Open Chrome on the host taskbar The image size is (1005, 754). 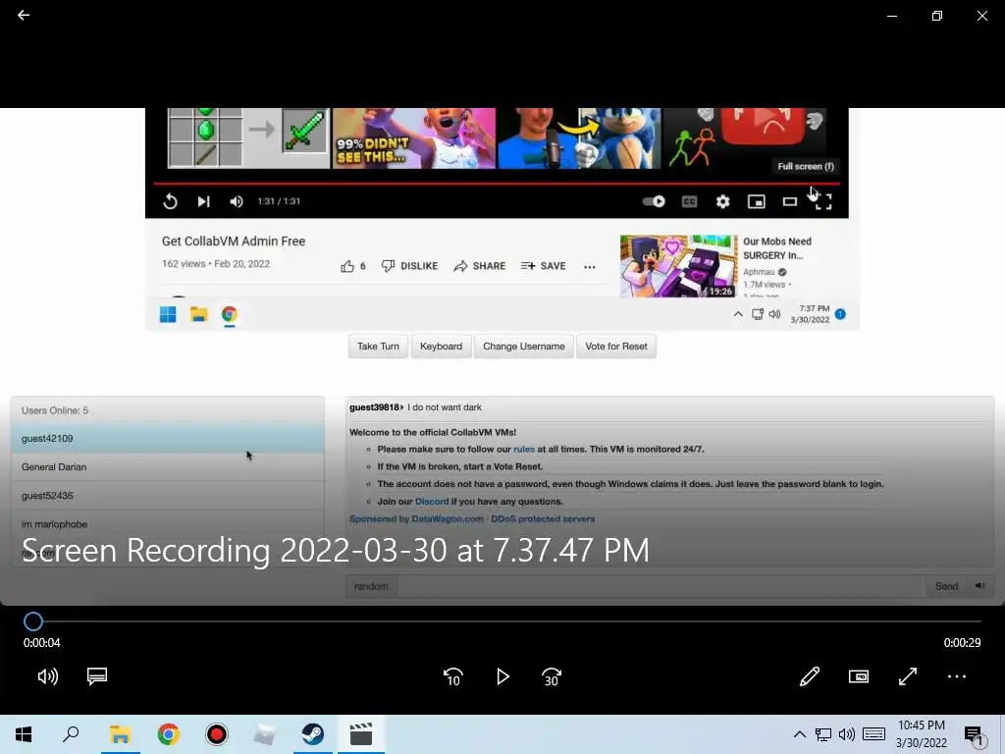[x=169, y=734]
